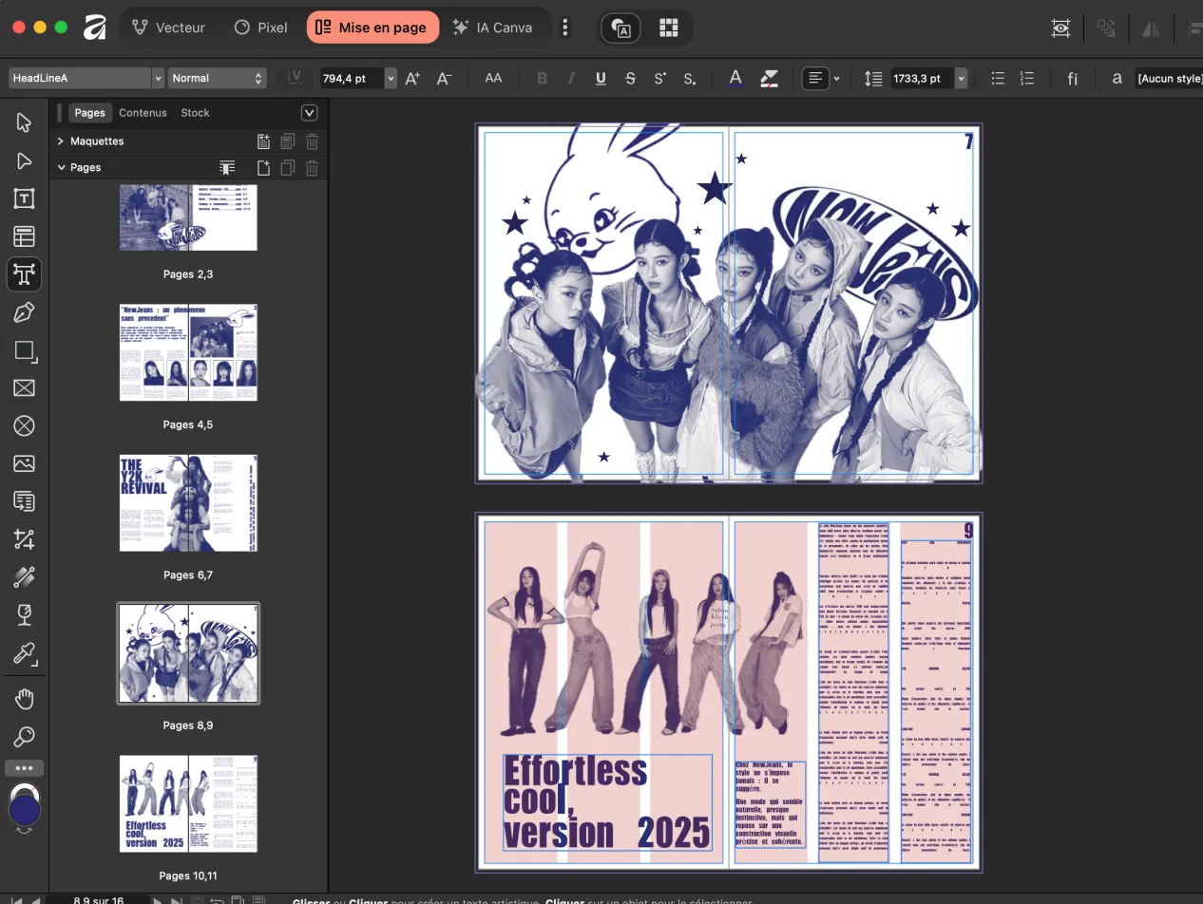Select the Rectangle shape tool
This screenshot has width=1203, height=904.
[24, 350]
